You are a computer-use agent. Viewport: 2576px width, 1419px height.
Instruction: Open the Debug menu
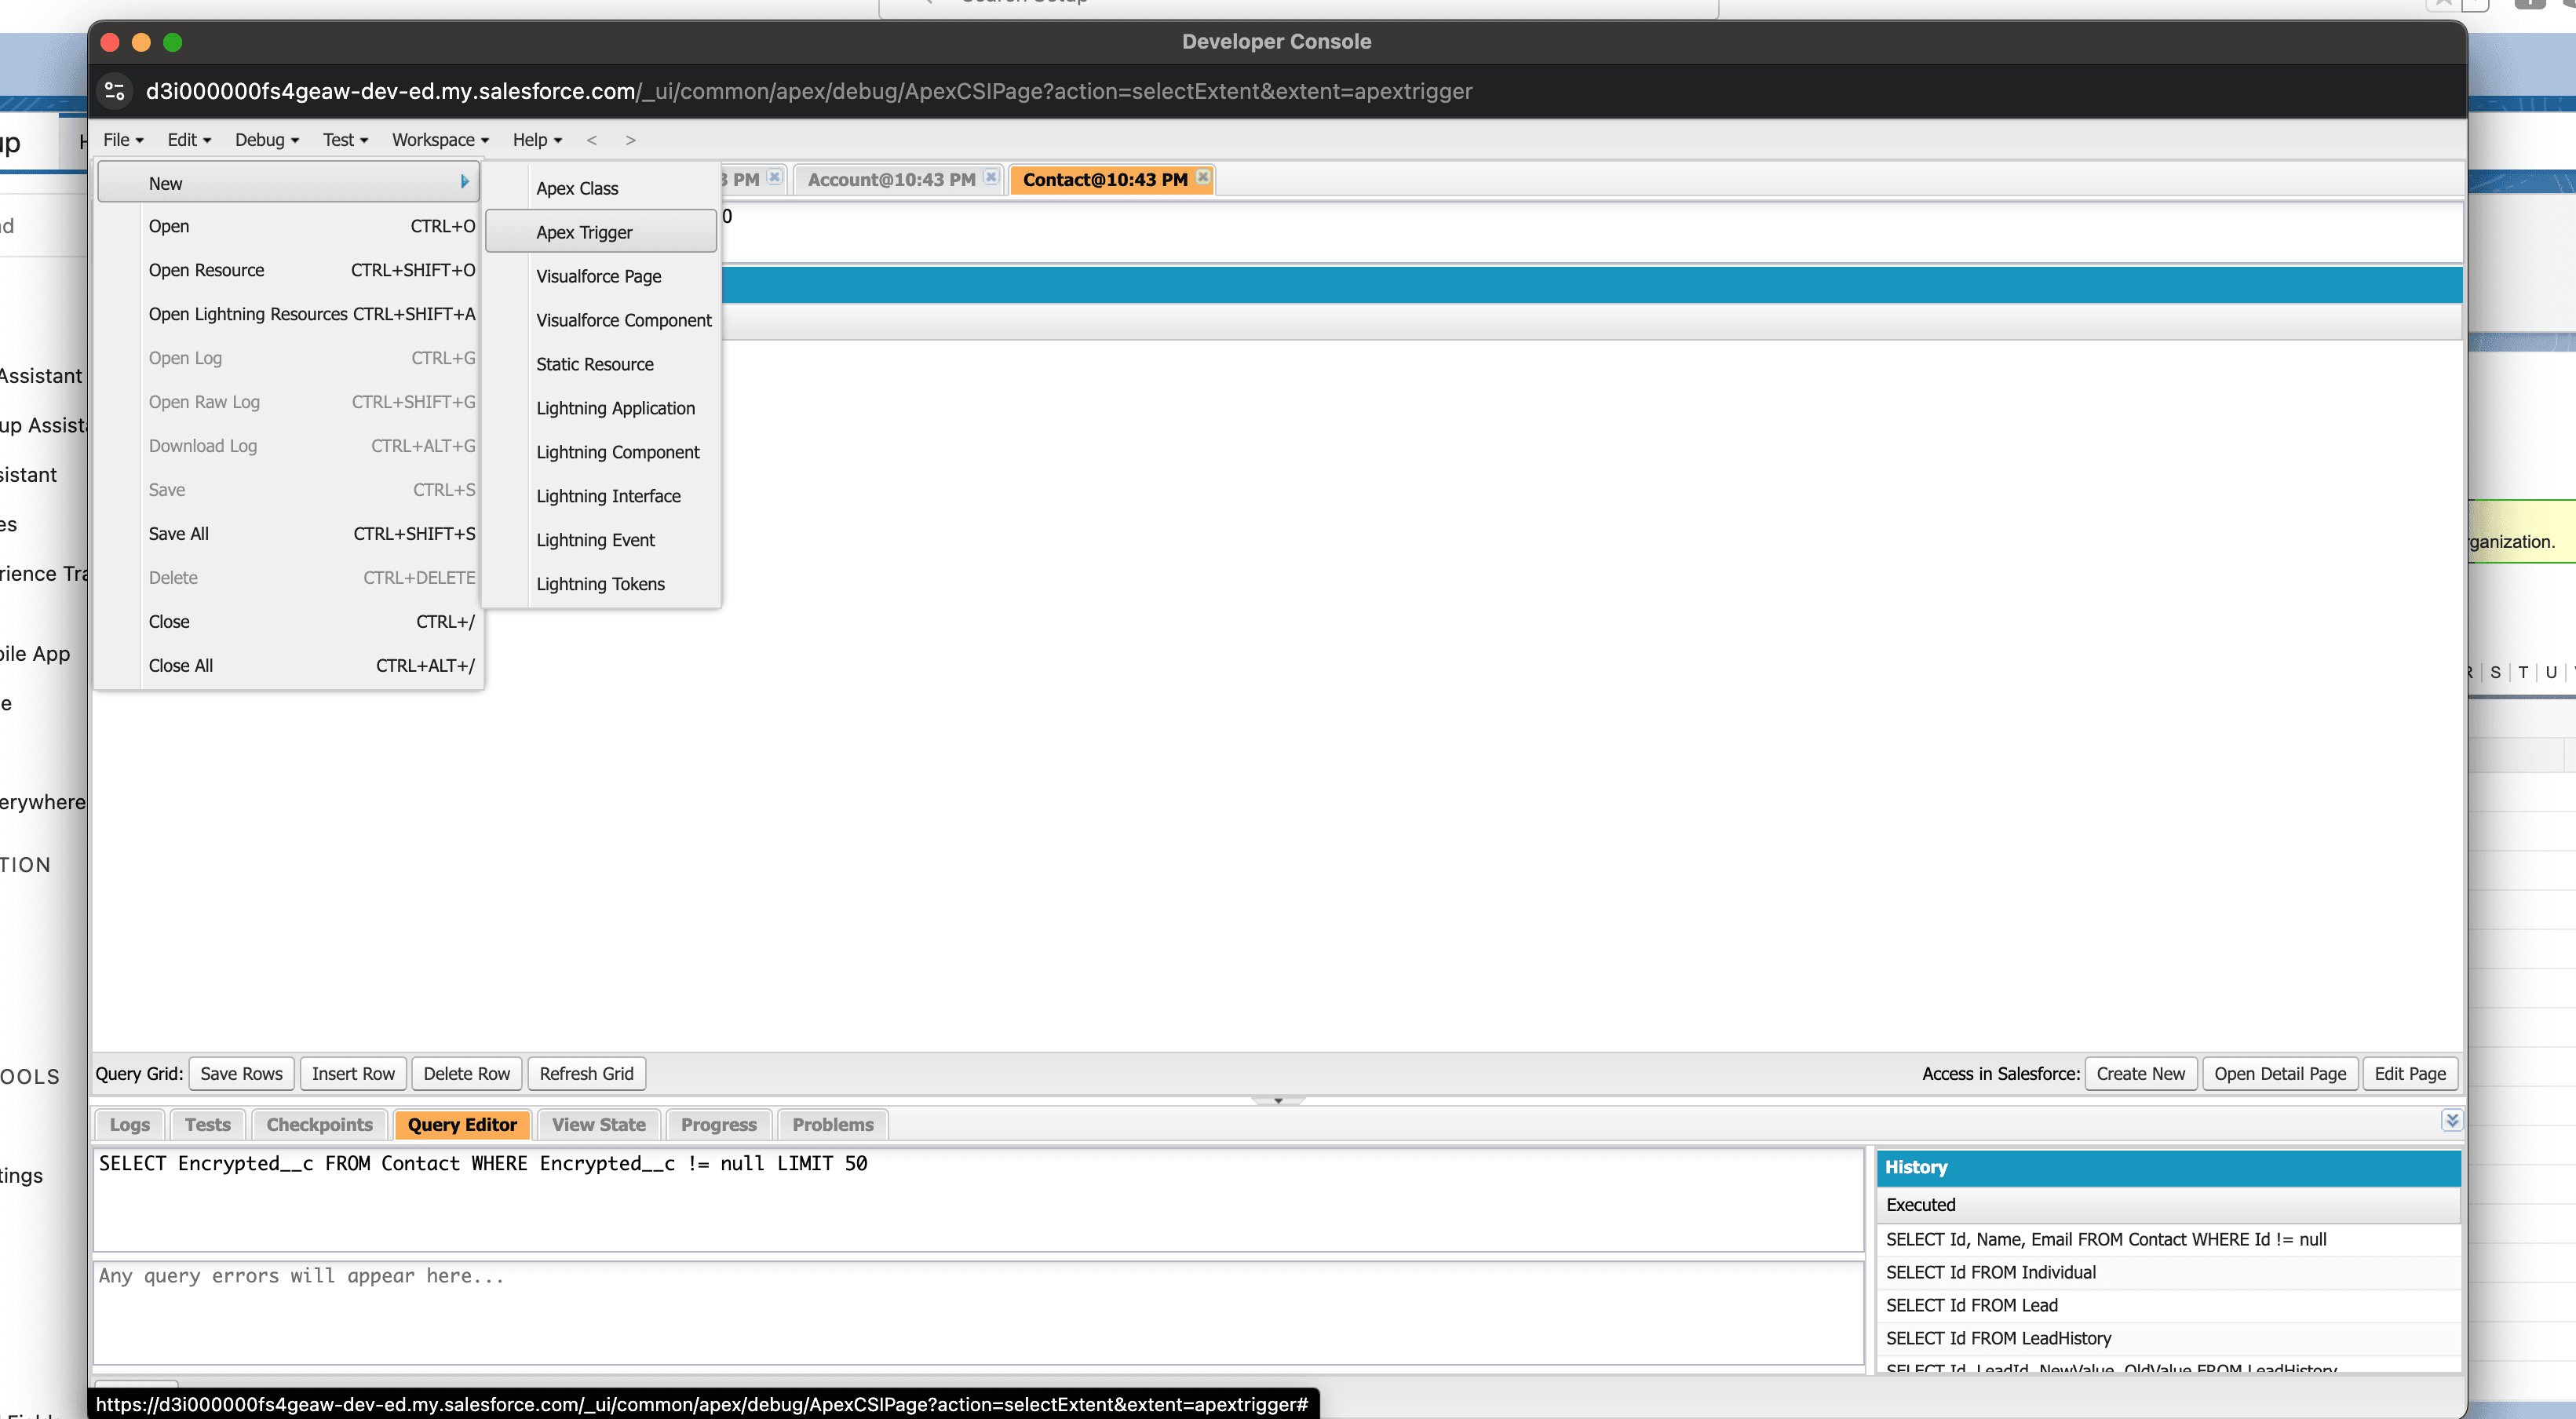(265, 140)
